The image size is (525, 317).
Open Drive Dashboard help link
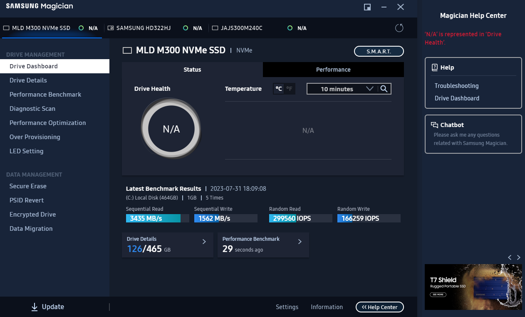click(x=457, y=98)
